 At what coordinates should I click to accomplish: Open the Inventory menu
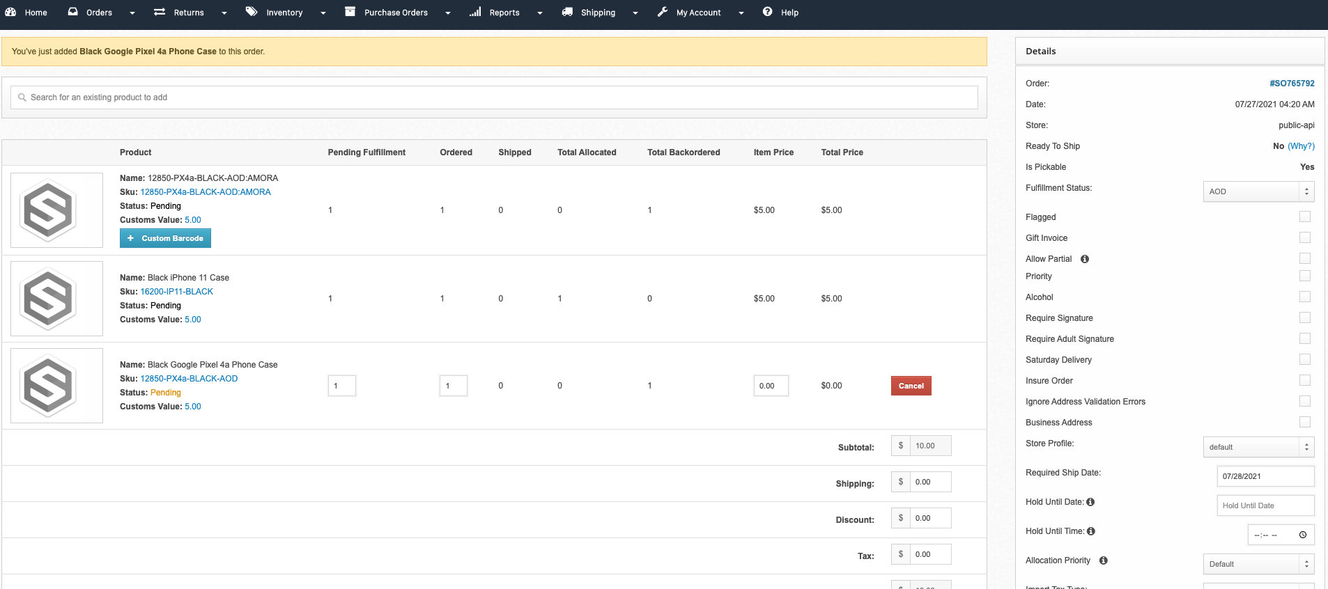284,13
